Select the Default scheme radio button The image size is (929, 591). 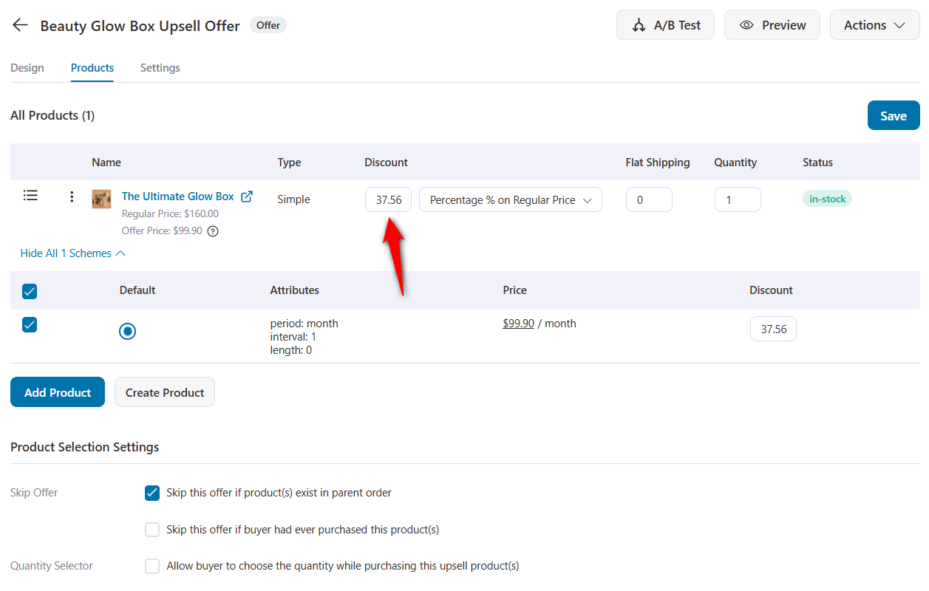tap(127, 331)
